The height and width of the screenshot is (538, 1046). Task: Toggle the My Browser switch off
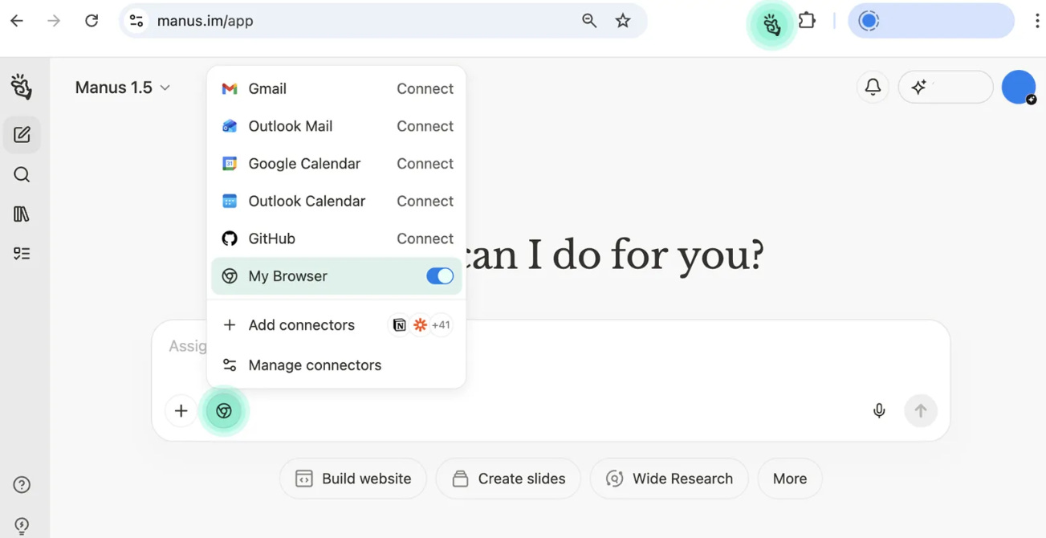[x=440, y=276]
